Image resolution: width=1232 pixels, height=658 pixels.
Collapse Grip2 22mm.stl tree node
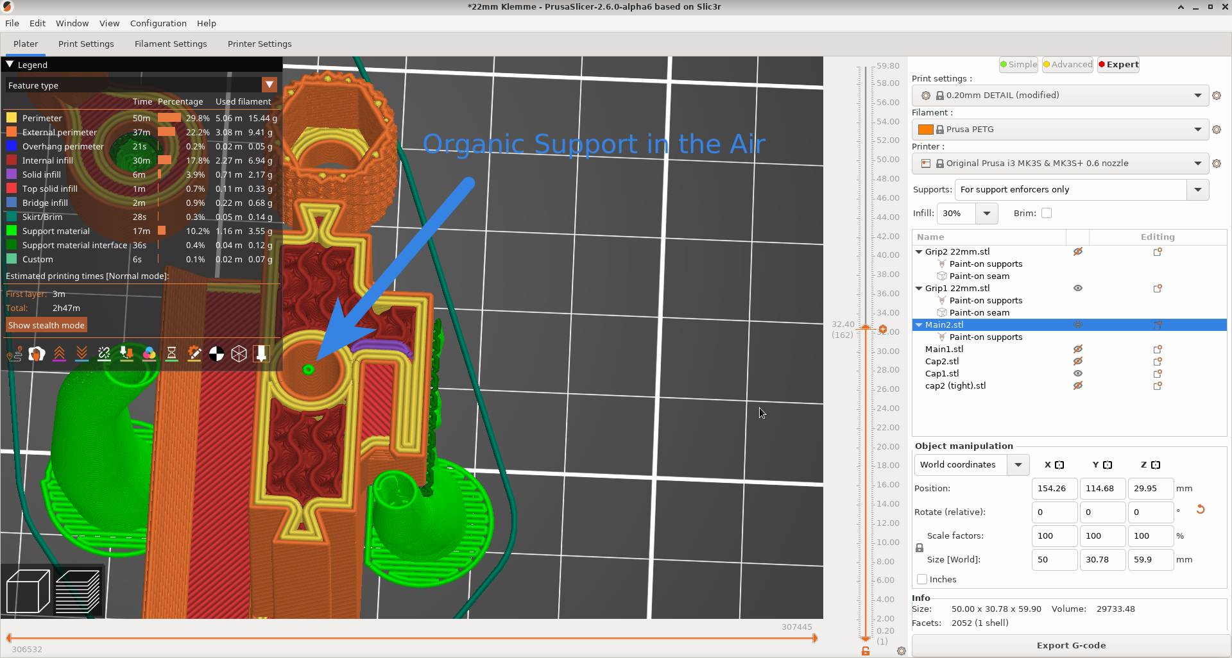point(919,252)
